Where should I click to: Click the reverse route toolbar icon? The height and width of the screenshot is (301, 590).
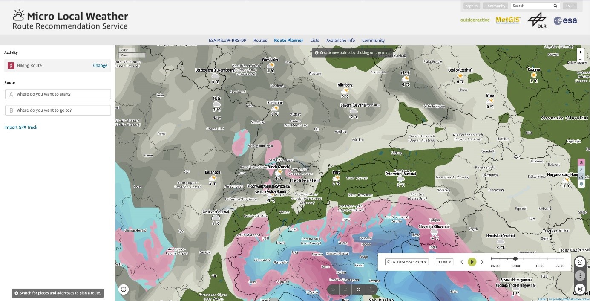coord(359,289)
